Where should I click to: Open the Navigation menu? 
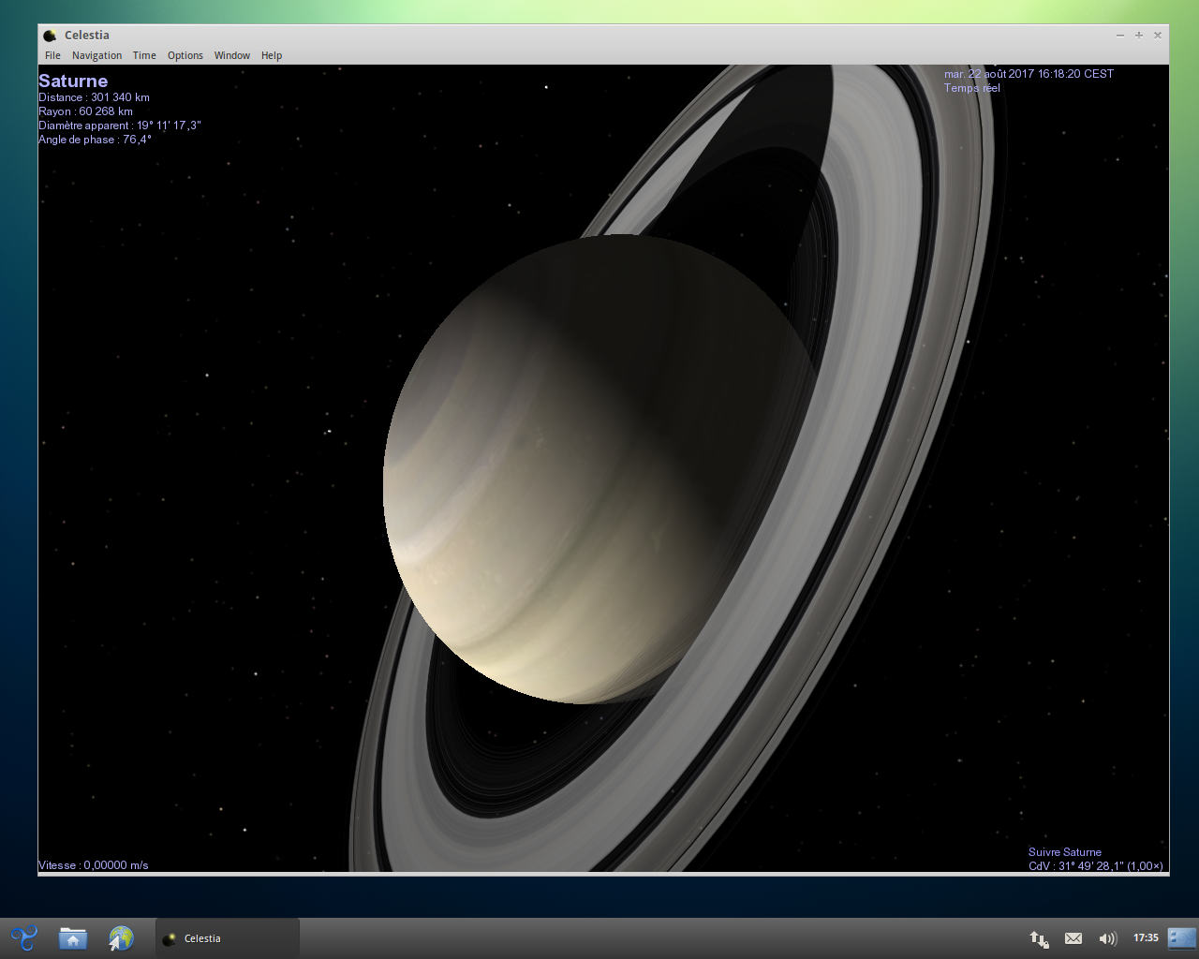pyautogui.click(x=96, y=55)
